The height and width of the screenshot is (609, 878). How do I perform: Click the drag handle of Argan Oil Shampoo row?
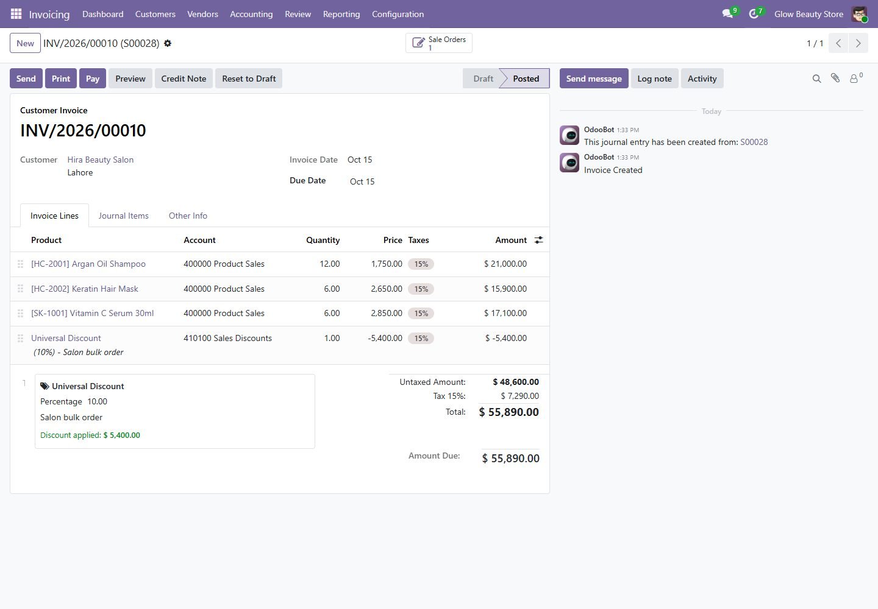point(20,264)
